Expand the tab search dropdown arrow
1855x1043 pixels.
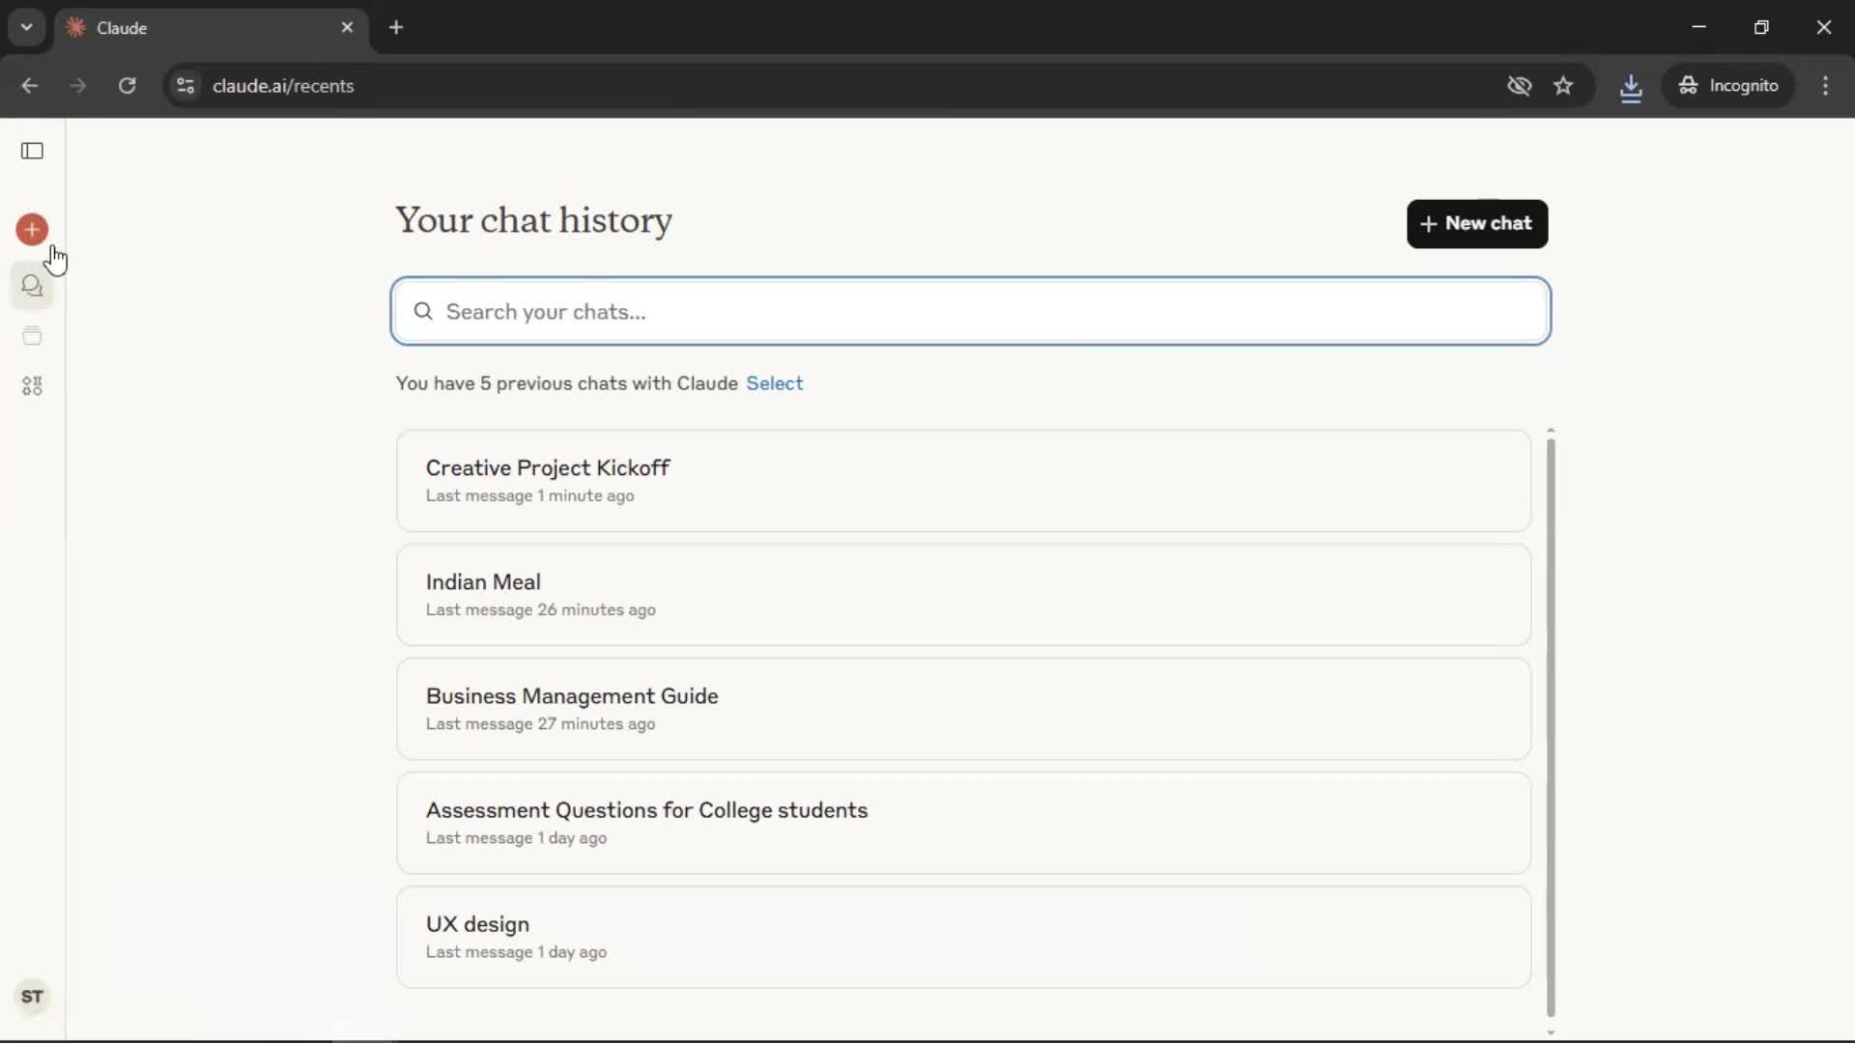tap(26, 27)
